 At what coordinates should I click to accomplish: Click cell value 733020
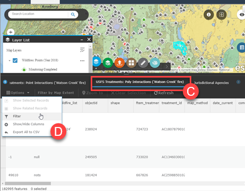(142, 157)
